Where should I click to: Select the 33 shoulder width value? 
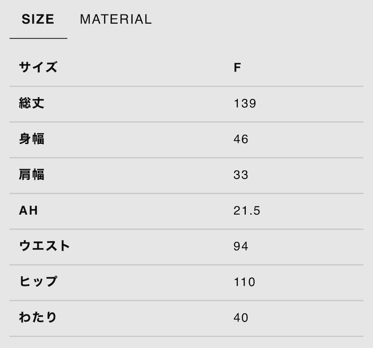tap(241, 174)
